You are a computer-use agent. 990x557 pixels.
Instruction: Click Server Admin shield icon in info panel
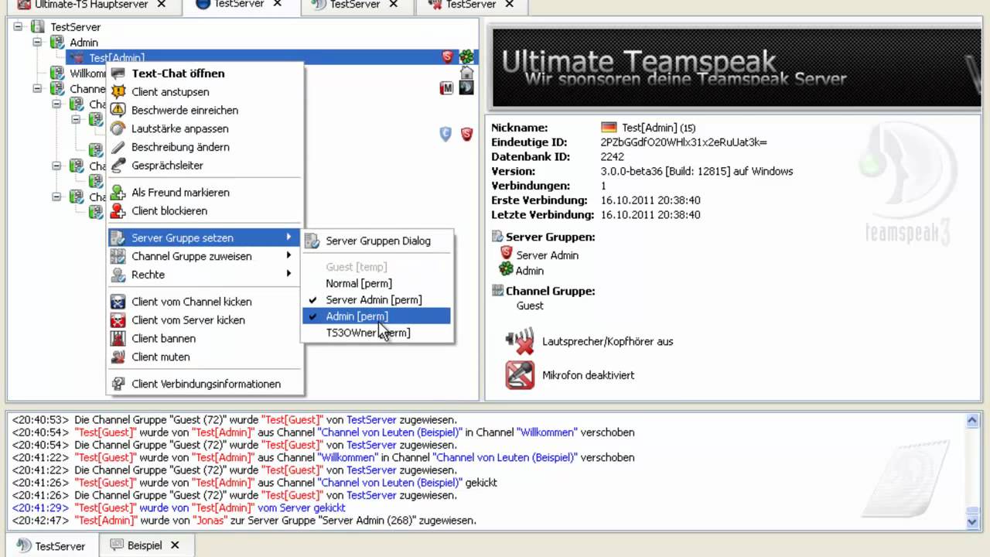[x=507, y=254]
